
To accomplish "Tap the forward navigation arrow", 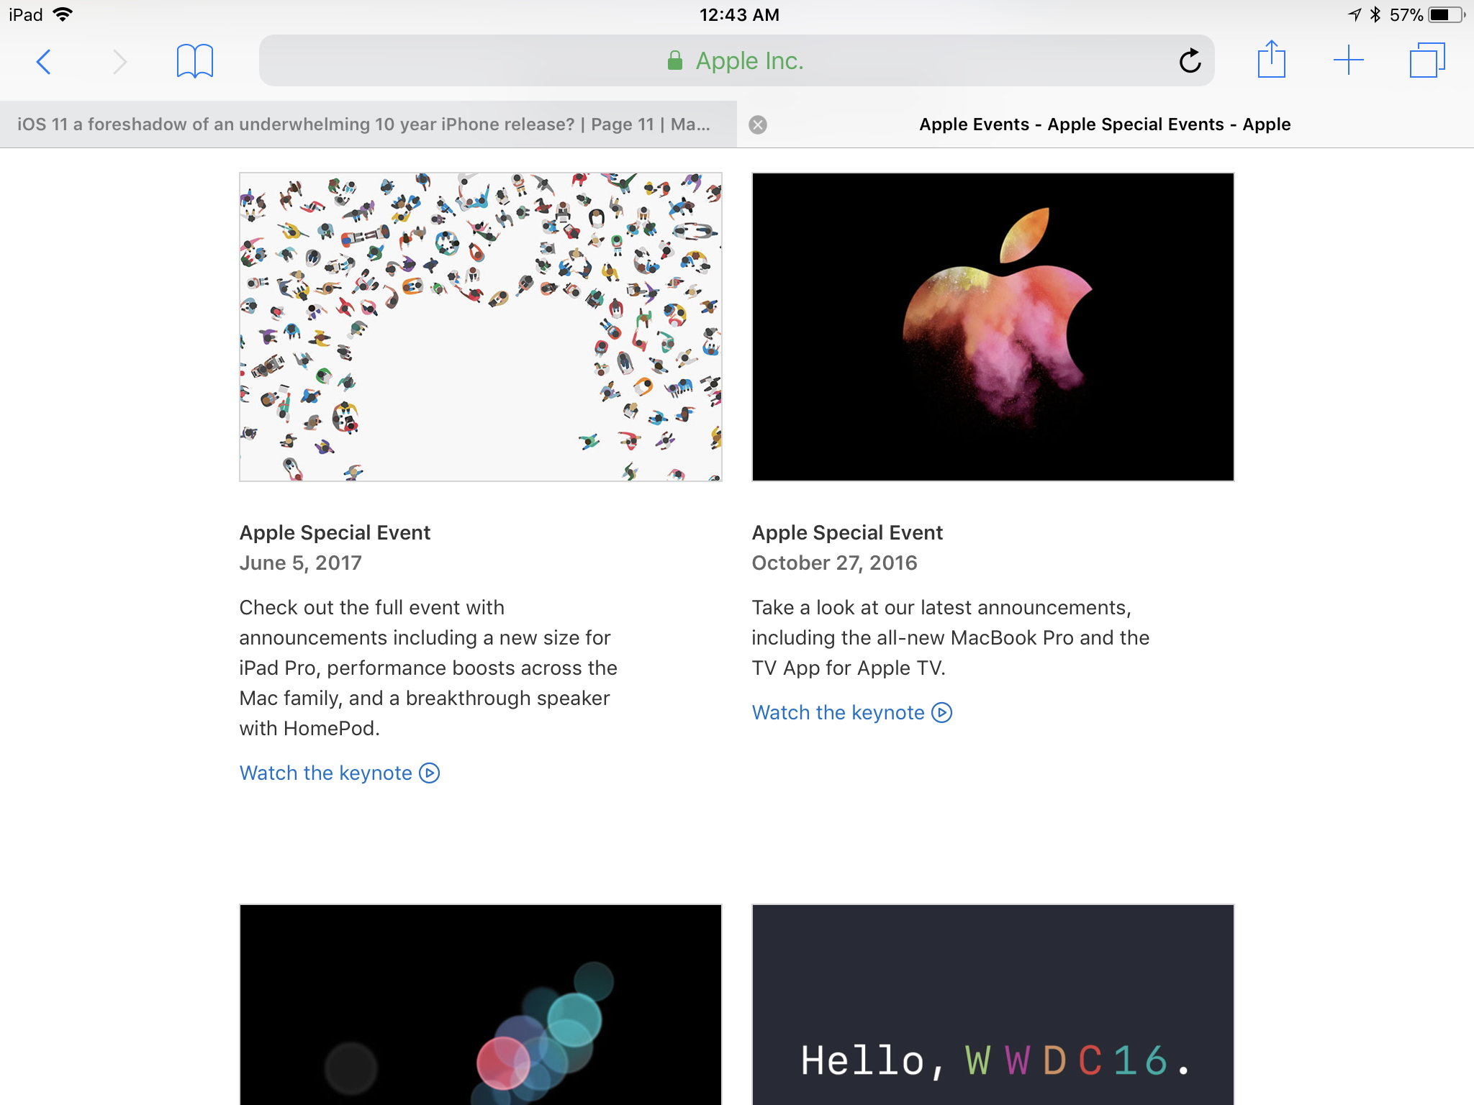I will coord(119,62).
